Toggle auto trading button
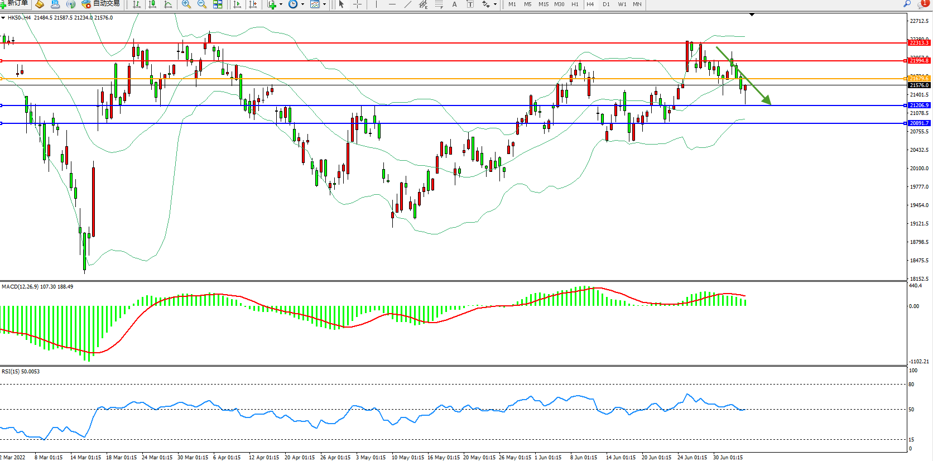 (x=101, y=3)
